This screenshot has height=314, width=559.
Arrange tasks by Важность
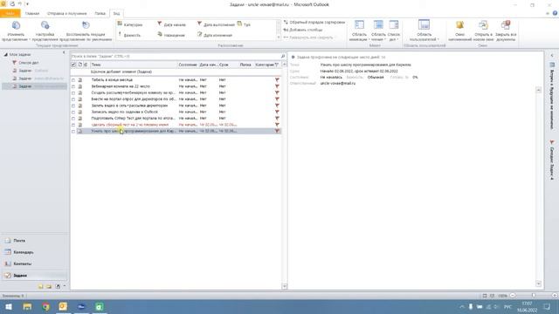point(129,35)
